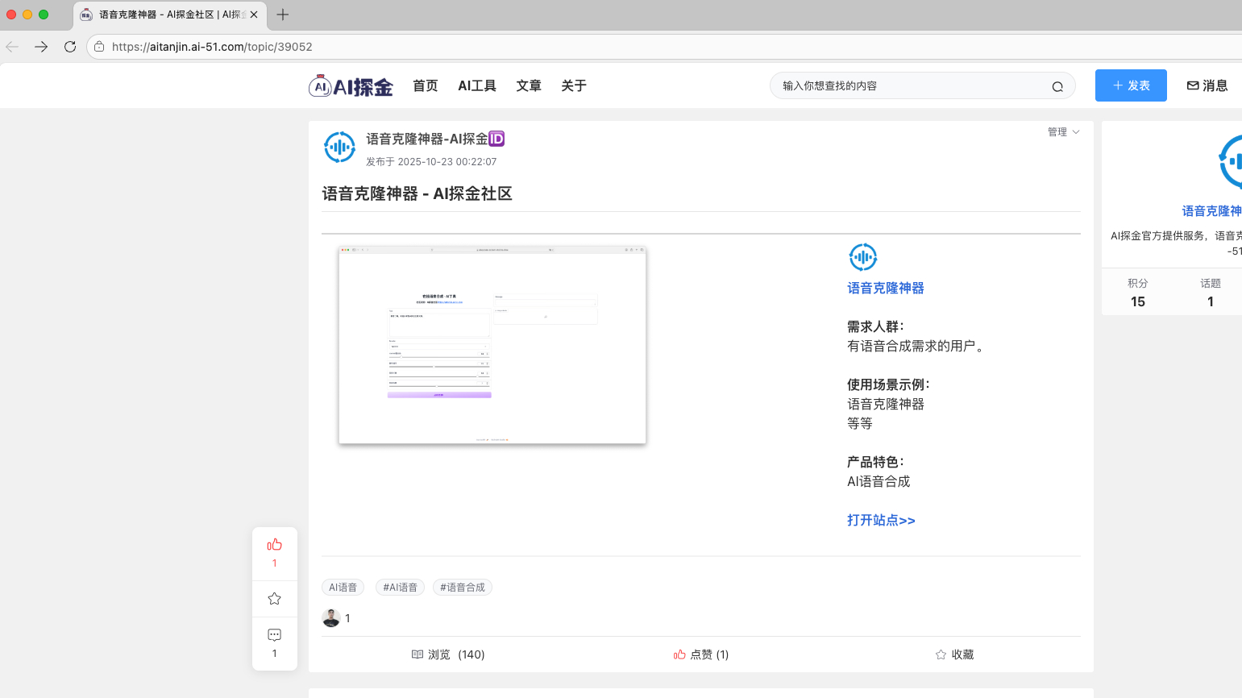Click the star favorite icon in floating sidebar
This screenshot has height=698, width=1242.
[x=275, y=599]
